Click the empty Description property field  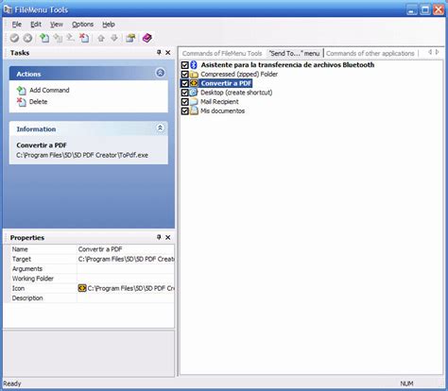pyautogui.click(x=126, y=297)
